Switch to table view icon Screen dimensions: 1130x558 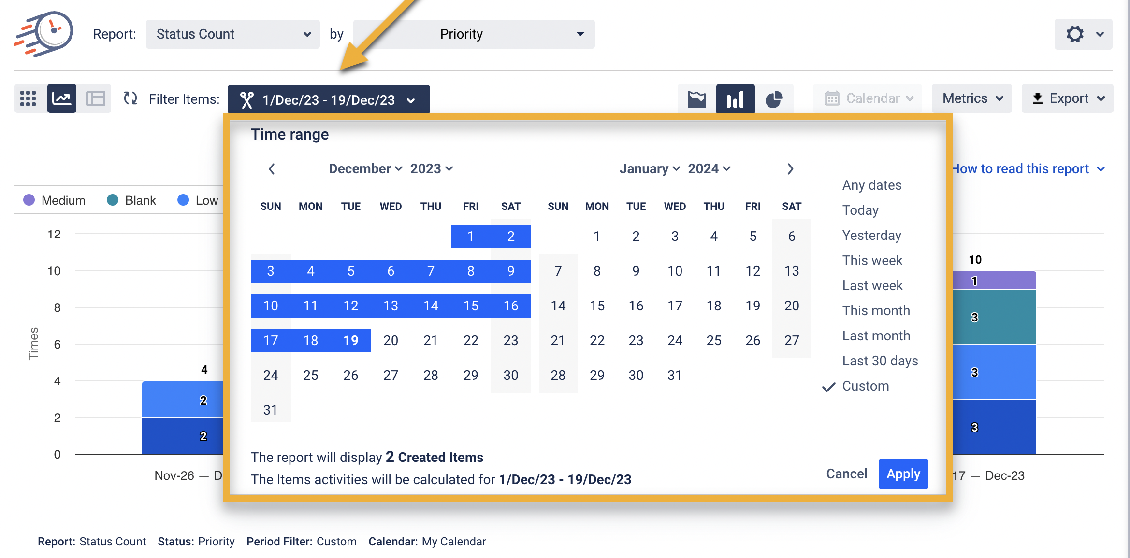95,98
